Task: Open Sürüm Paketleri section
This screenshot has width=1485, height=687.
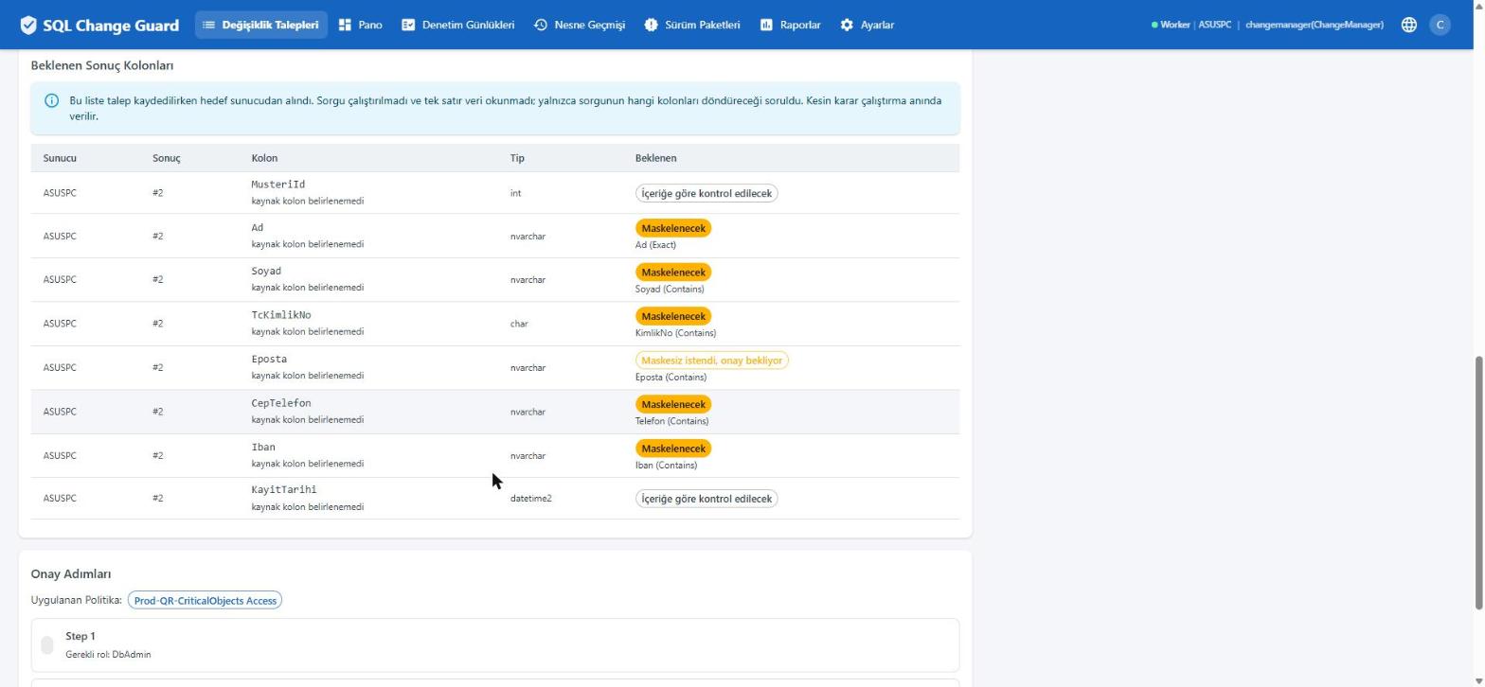Action: [691, 25]
